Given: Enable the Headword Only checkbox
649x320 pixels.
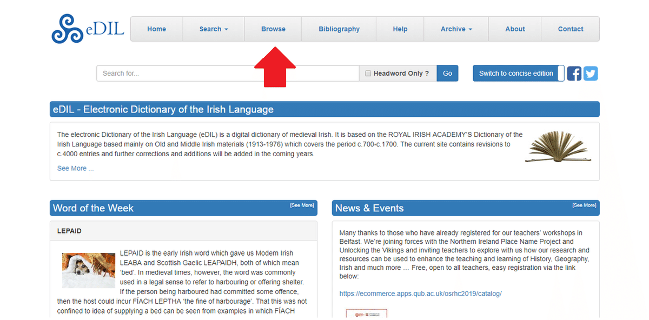Looking at the screenshot, I should 368,74.
